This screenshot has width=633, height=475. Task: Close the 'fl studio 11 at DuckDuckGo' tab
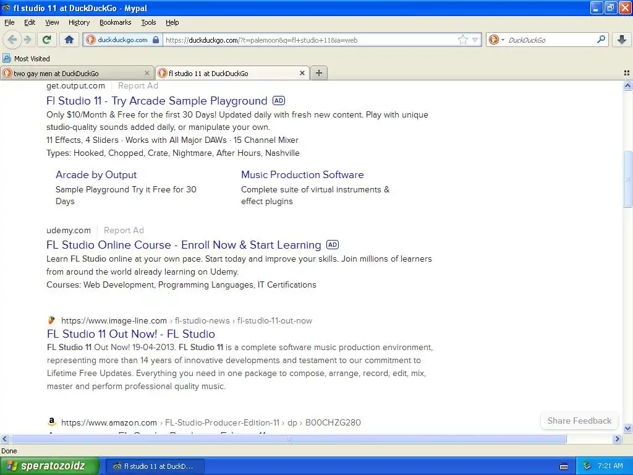pos(302,73)
